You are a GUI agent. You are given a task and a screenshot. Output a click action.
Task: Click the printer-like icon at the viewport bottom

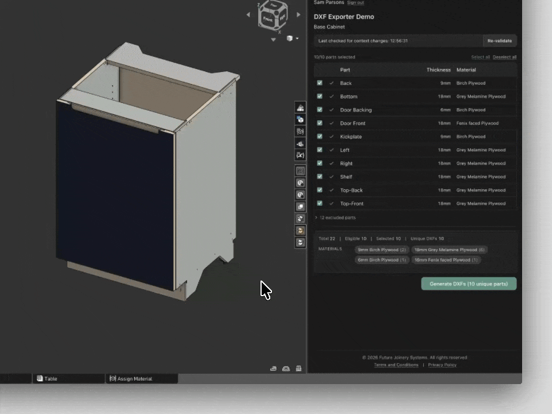(273, 369)
